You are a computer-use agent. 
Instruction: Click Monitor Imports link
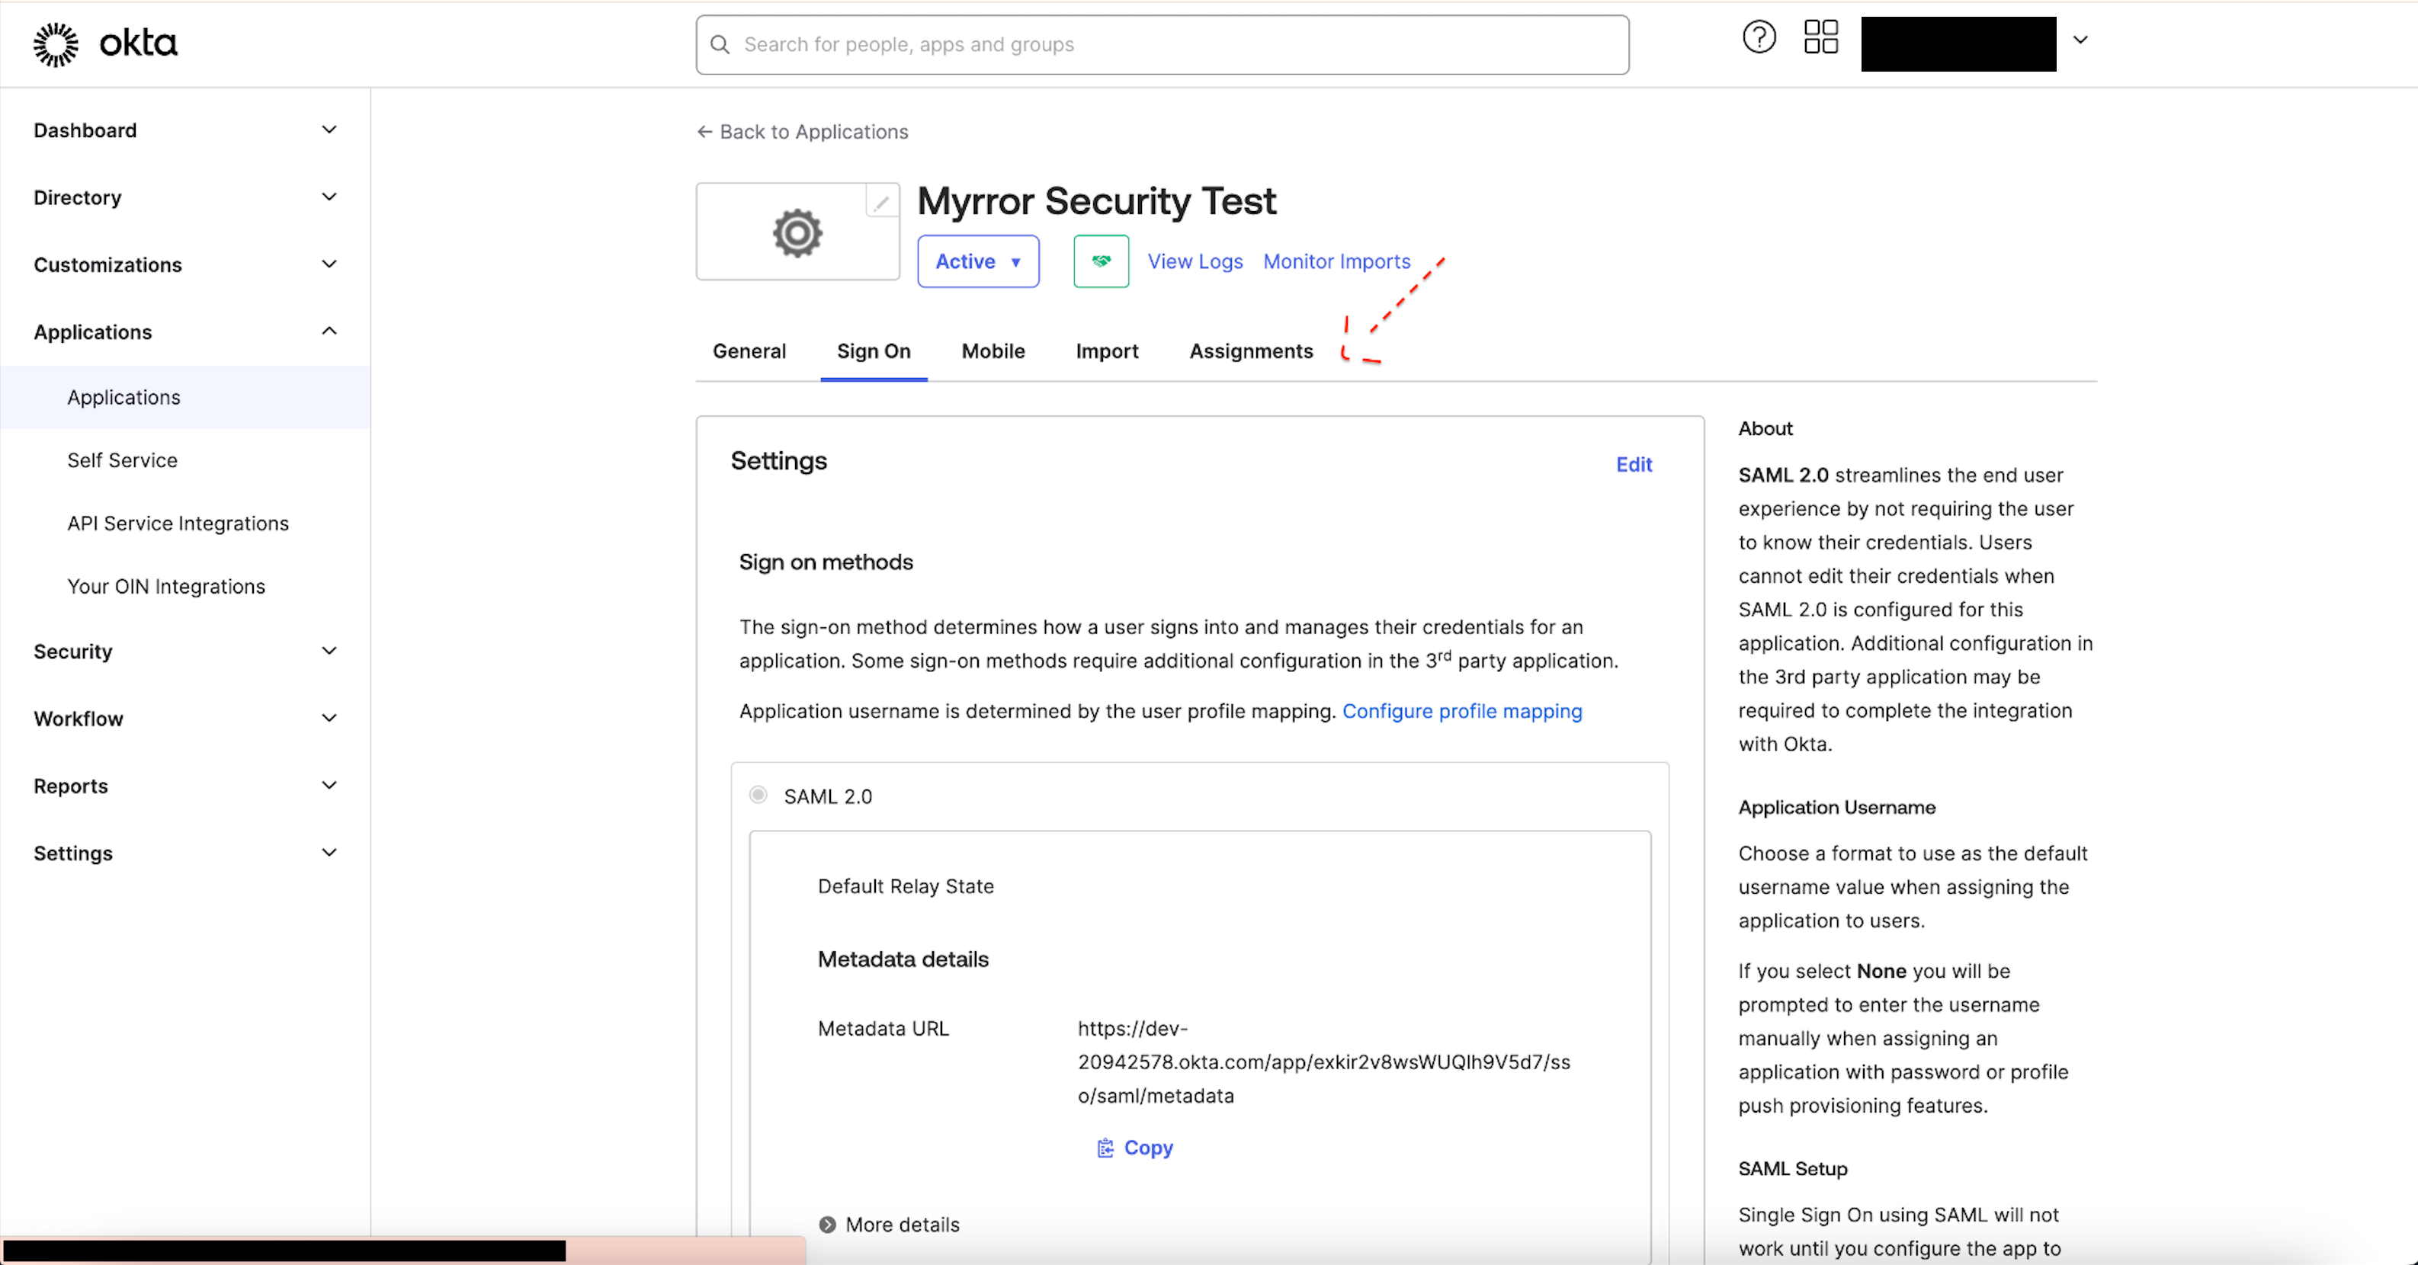point(1336,261)
